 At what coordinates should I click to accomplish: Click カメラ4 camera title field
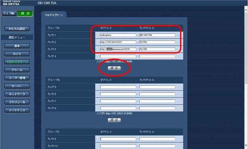pos(157,56)
